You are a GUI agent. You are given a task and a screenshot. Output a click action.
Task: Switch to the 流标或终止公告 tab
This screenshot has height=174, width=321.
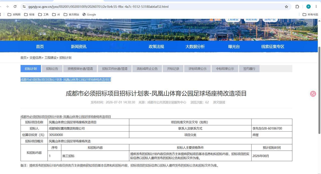pos(147,69)
